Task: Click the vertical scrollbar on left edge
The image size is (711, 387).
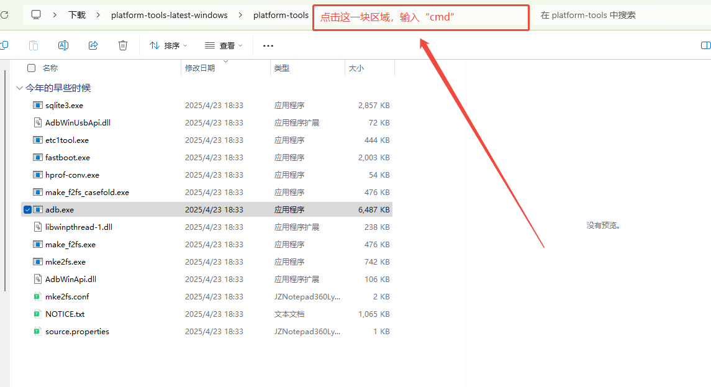Action: [x=5, y=186]
